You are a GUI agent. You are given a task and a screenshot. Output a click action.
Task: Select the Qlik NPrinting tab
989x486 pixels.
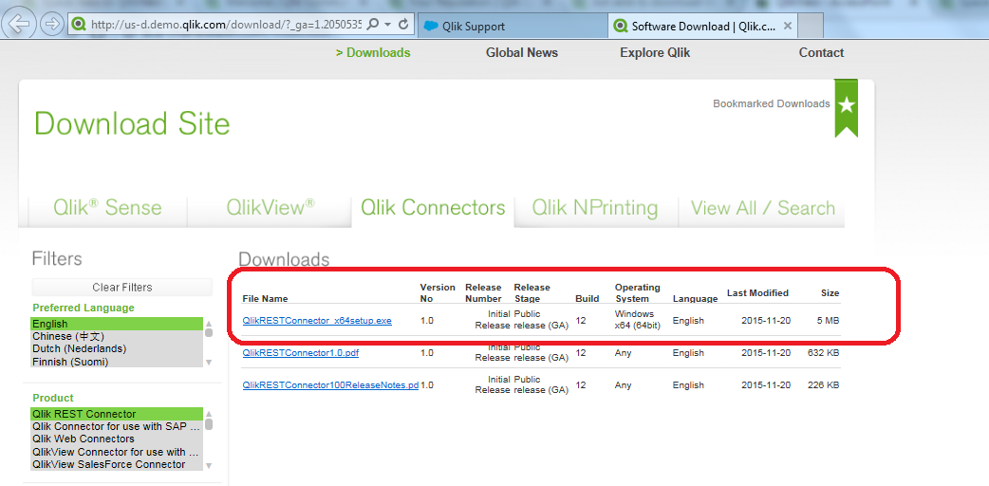595,208
